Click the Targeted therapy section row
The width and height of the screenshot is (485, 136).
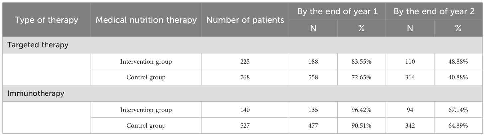coord(242,45)
